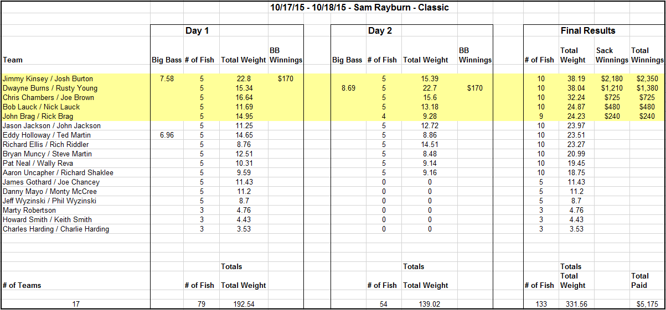The image size is (666, 310).
Task: Click the Day 1 section header
Action: [197, 31]
